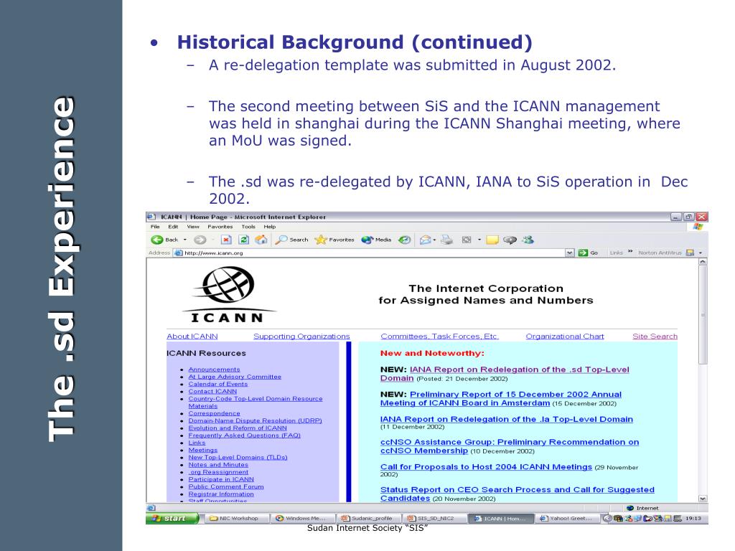Image resolution: width=735 pixels, height=551 pixels.
Task: Open Frequently Asked Questions (FAQ) link
Action: [244, 435]
